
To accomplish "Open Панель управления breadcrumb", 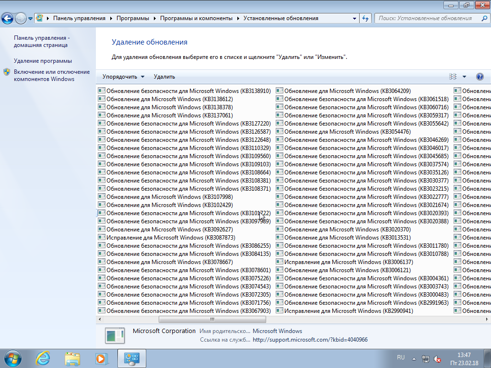I will click(79, 18).
